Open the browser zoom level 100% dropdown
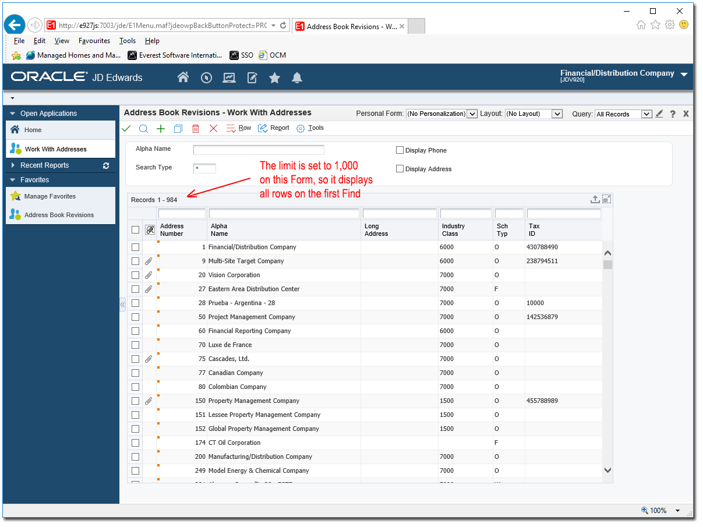The height and width of the screenshot is (527, 703). click(x=677, y=511)
